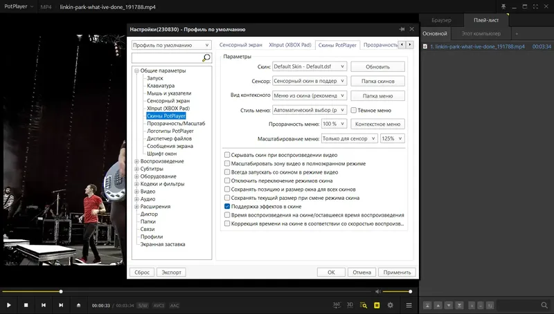Check Сохранять текущий размер при смене режима скина
The image size is (554, 314).
point(227,198)
